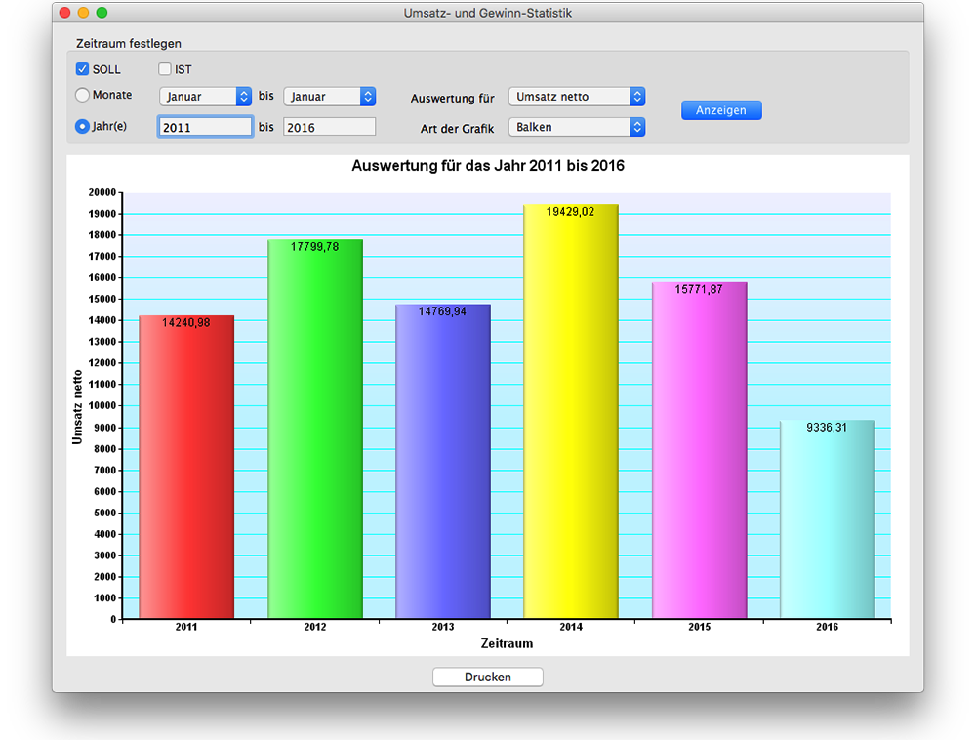Click the magenta 2015 bar
976x740 pixels.
[x=699, y=451]
